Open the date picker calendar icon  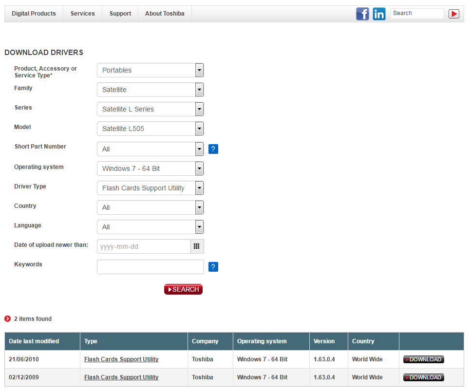pos(197,246)
